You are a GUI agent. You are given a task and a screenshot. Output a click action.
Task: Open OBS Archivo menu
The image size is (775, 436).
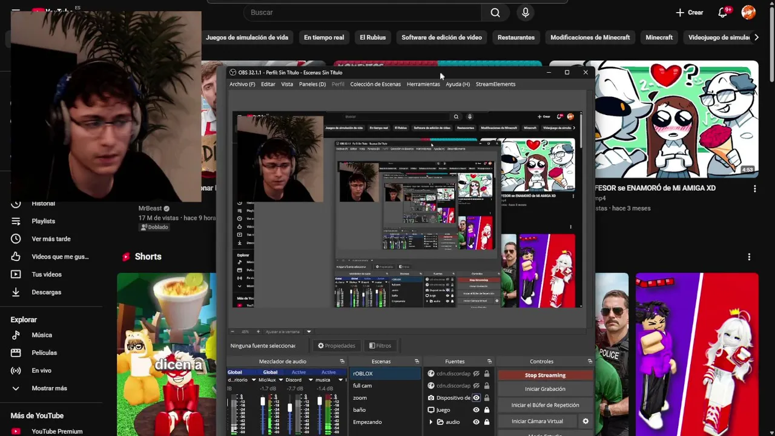242,84
